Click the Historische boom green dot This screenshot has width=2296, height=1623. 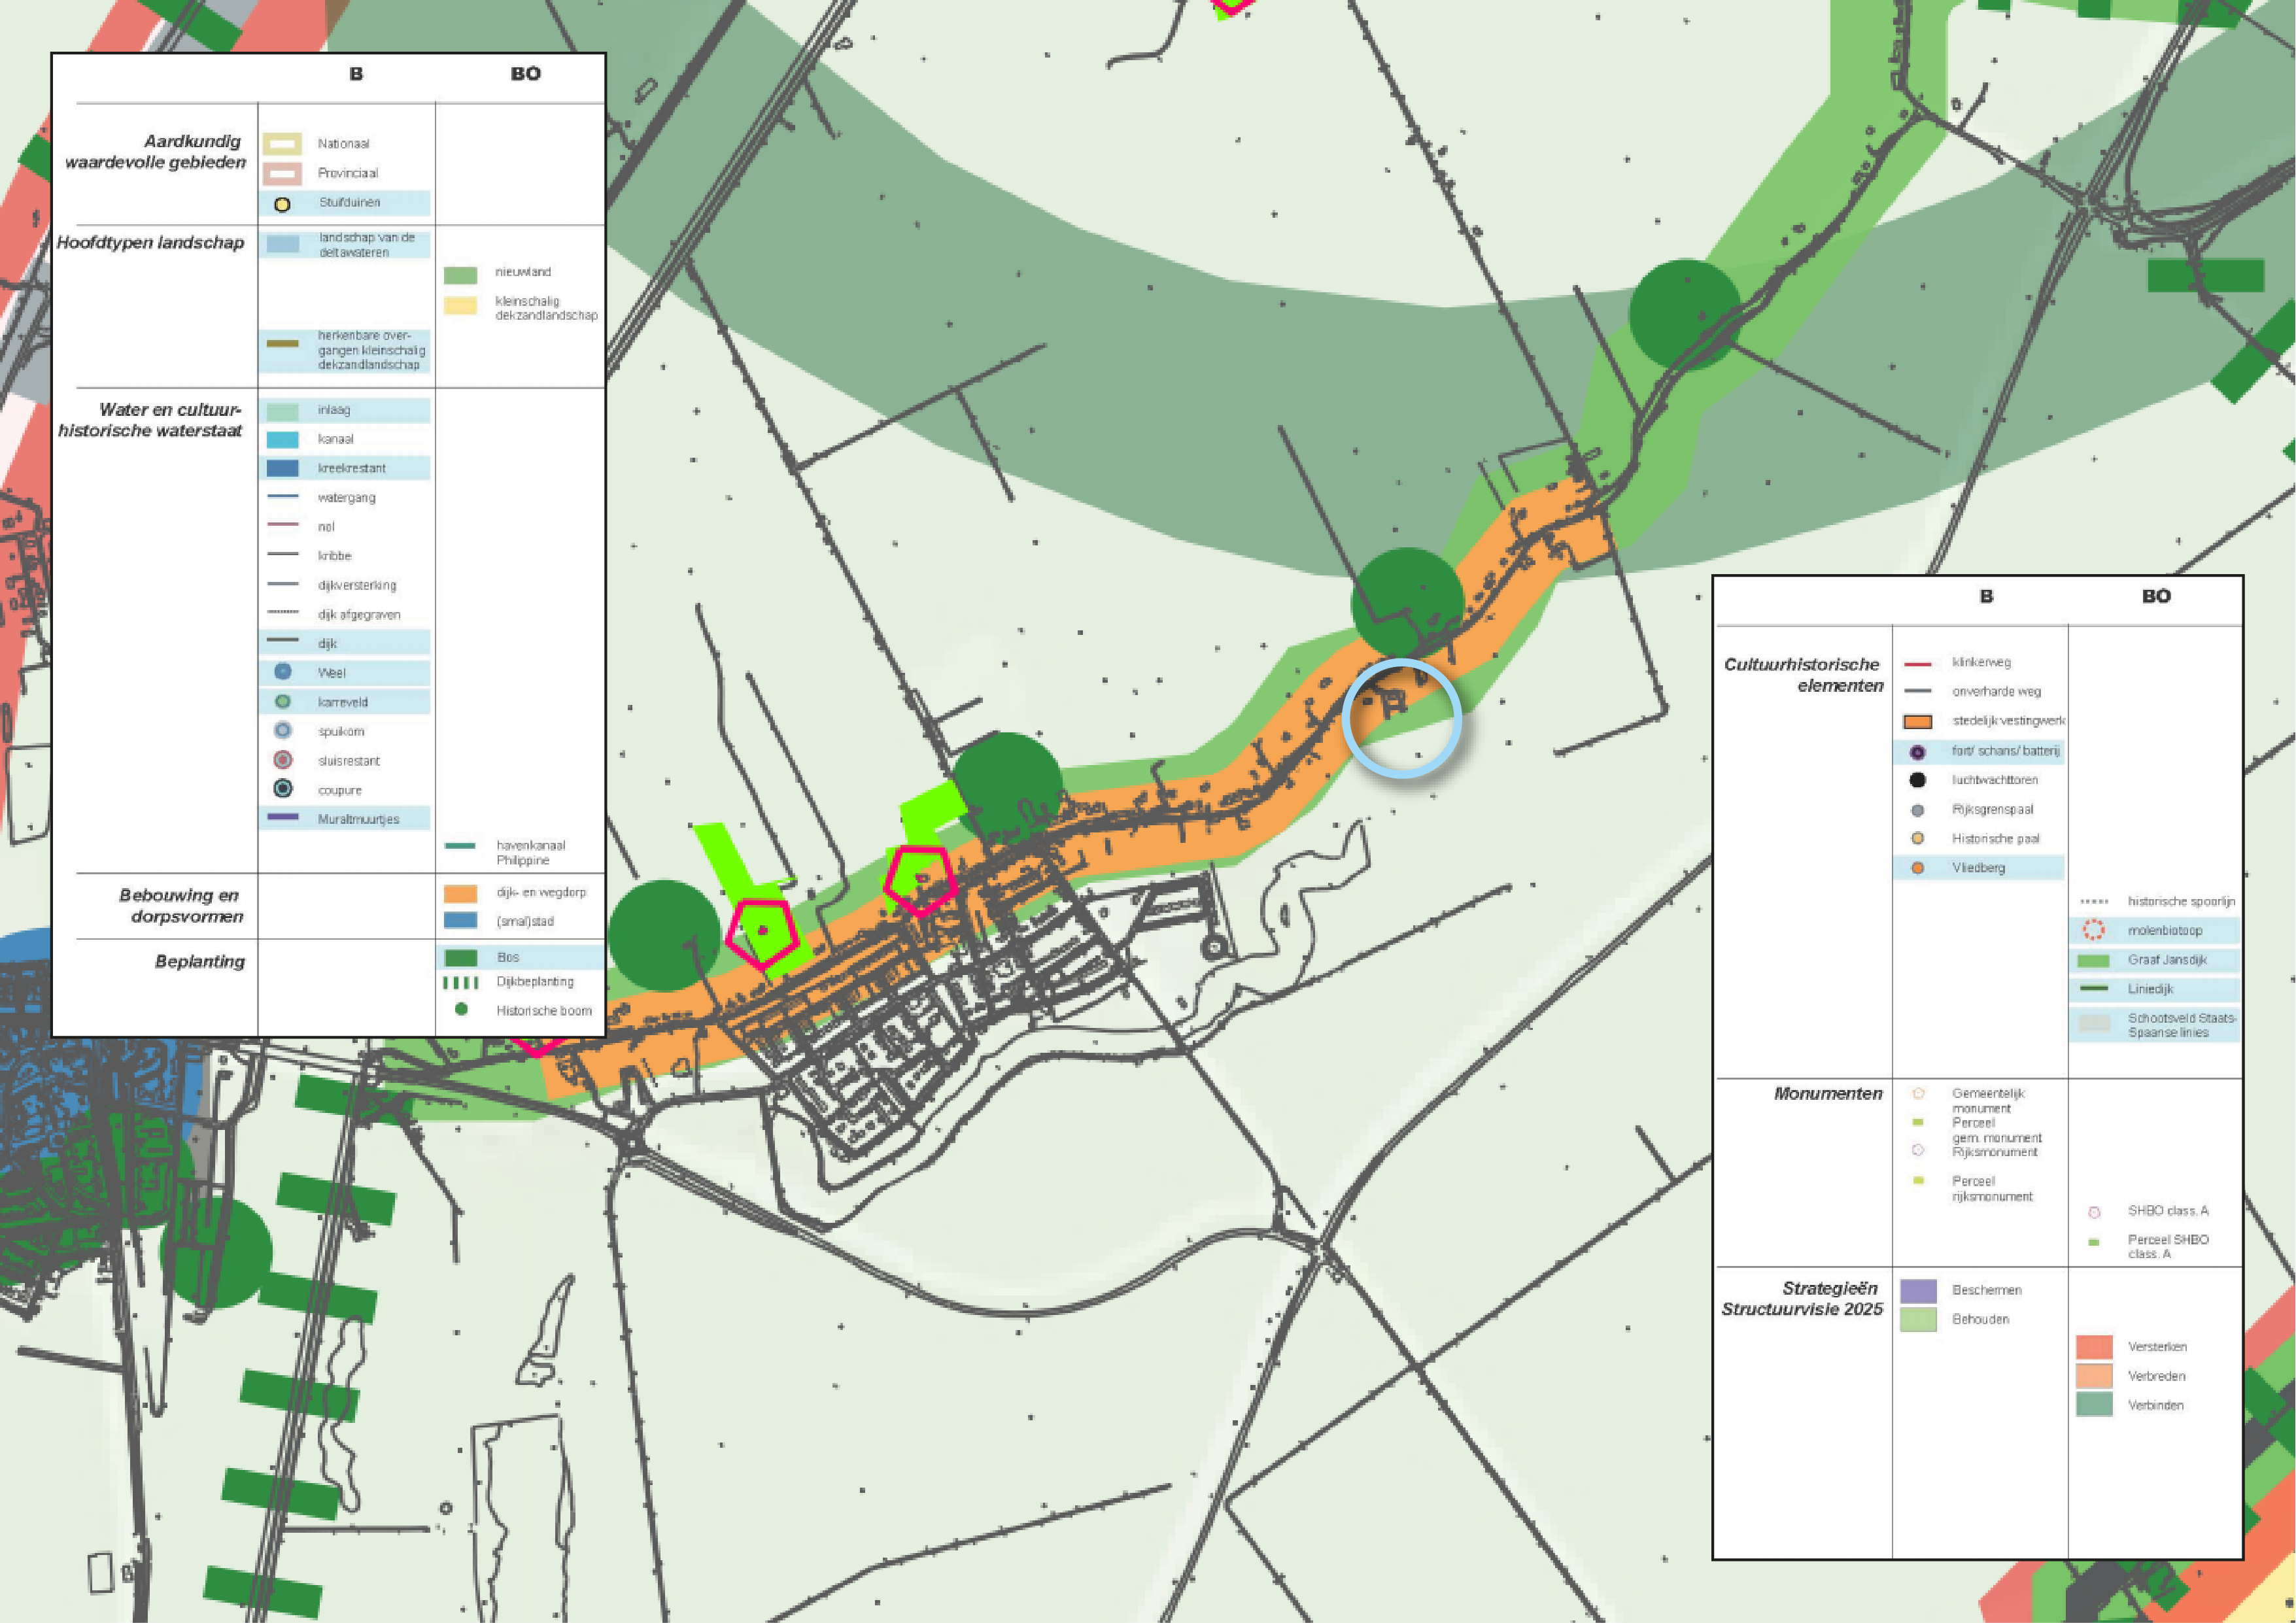[x=461, y=1010]
